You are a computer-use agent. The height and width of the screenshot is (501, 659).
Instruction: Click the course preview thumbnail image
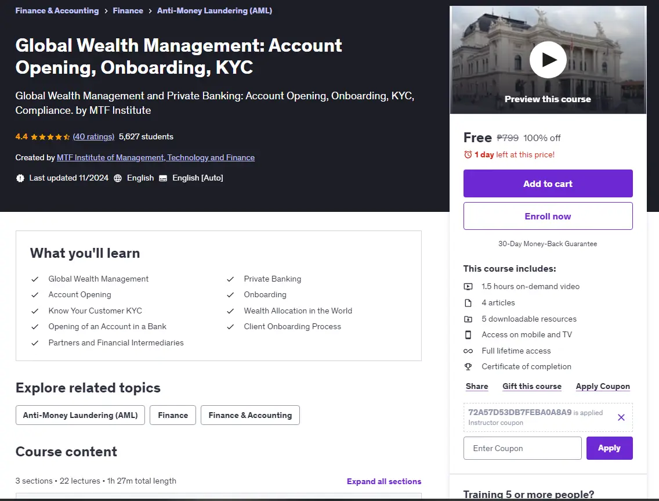click(x=548, y=60)
